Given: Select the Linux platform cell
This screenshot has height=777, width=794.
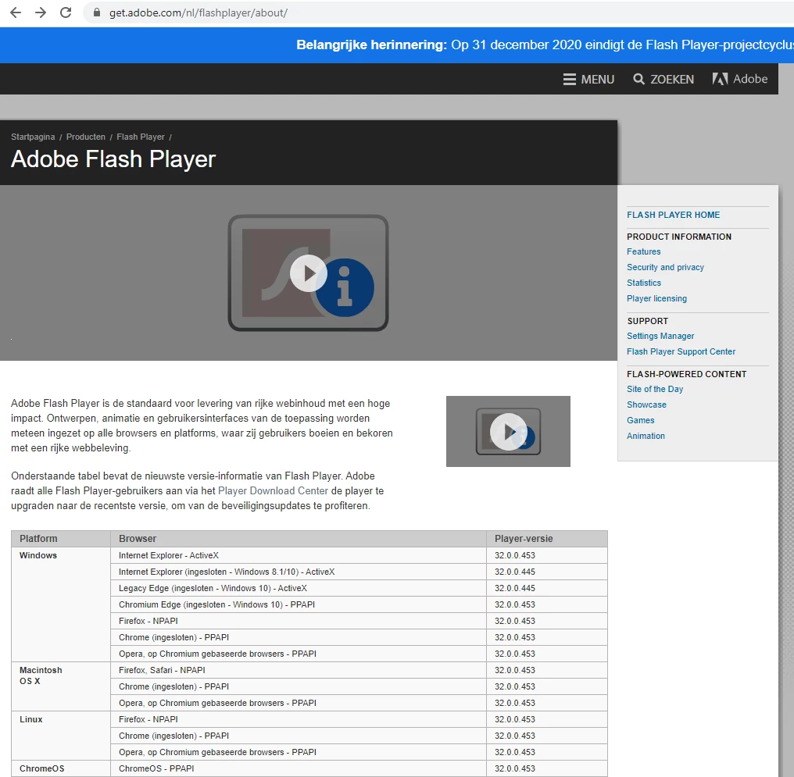Looking at the screenshot, I should coord(61,736).
